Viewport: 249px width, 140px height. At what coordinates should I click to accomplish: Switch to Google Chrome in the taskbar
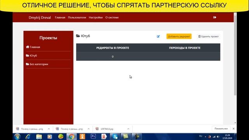pos(72,136)
